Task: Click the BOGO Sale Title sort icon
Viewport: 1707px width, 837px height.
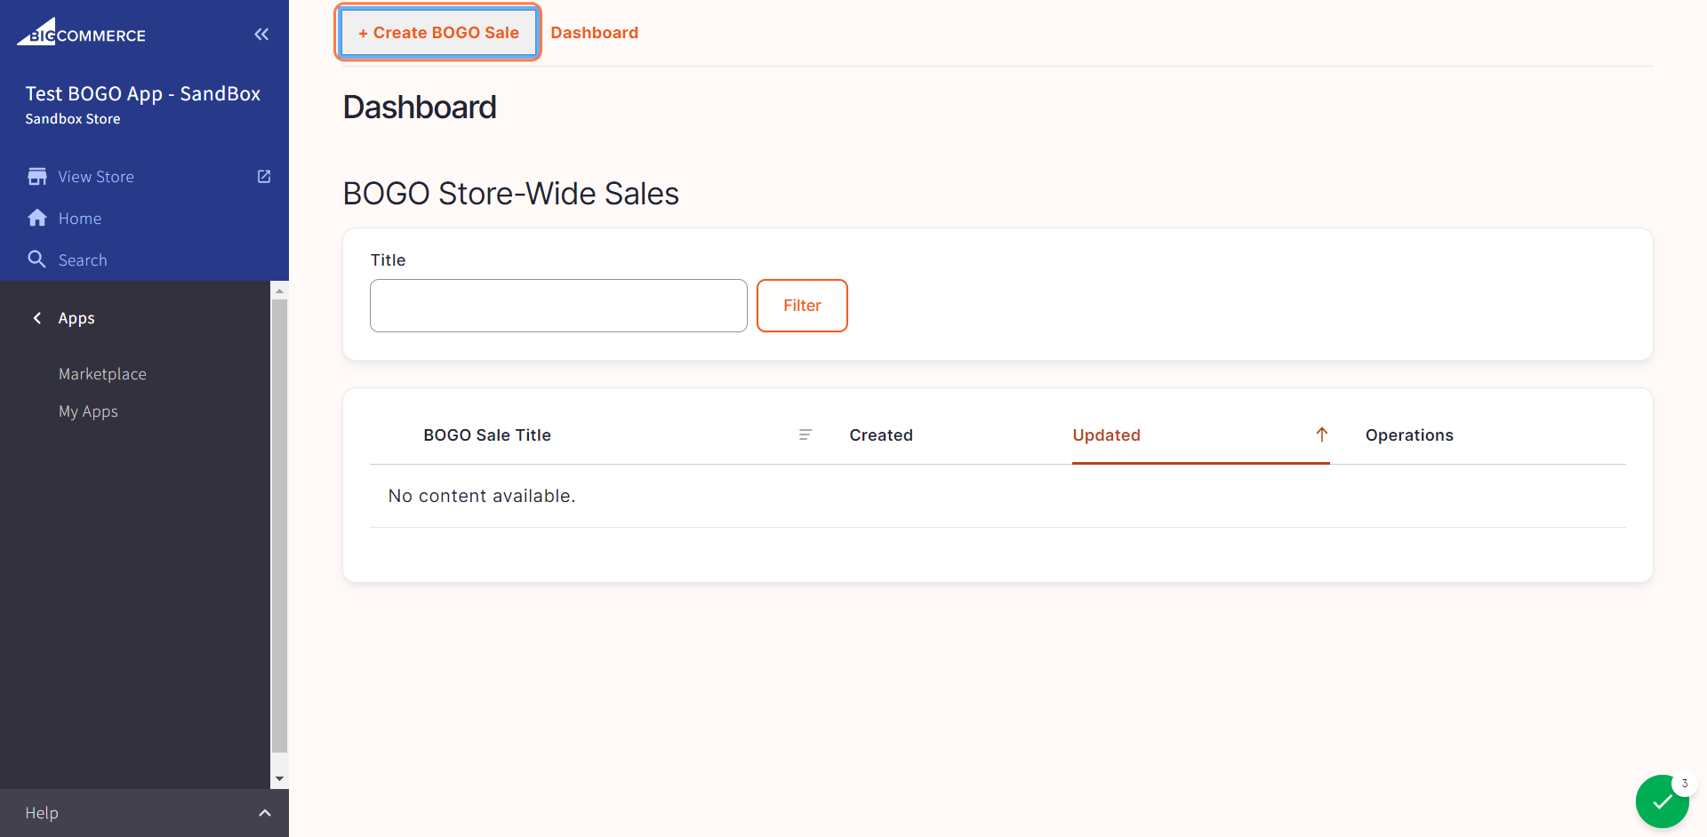Action: coord(805,434)
